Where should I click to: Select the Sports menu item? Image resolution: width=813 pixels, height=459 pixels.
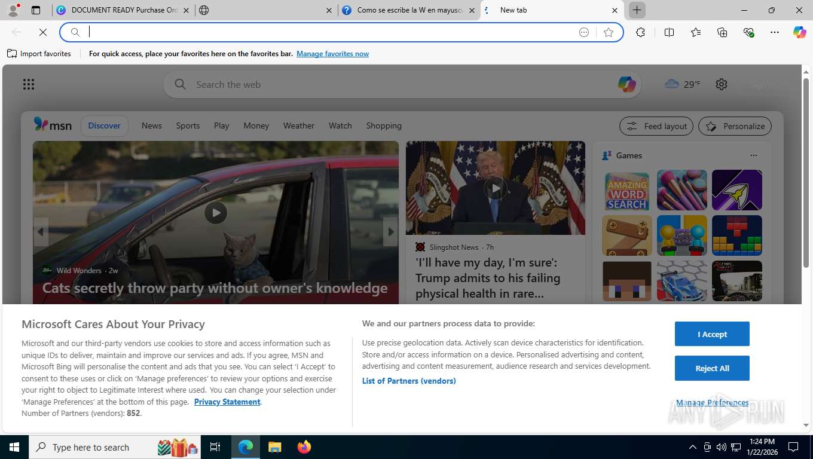[x=188, y=126]
